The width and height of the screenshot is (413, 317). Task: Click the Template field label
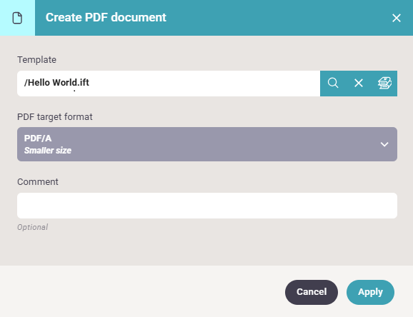point(36,60)
